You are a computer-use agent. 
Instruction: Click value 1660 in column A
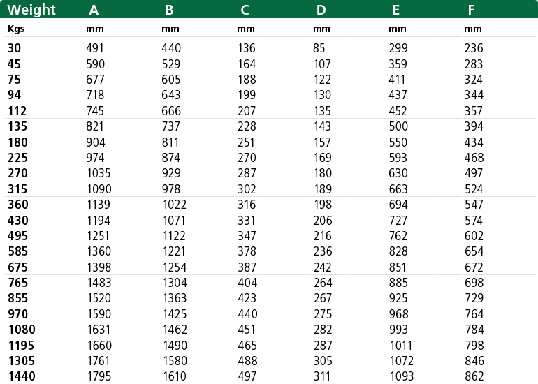tap(99, 345)
